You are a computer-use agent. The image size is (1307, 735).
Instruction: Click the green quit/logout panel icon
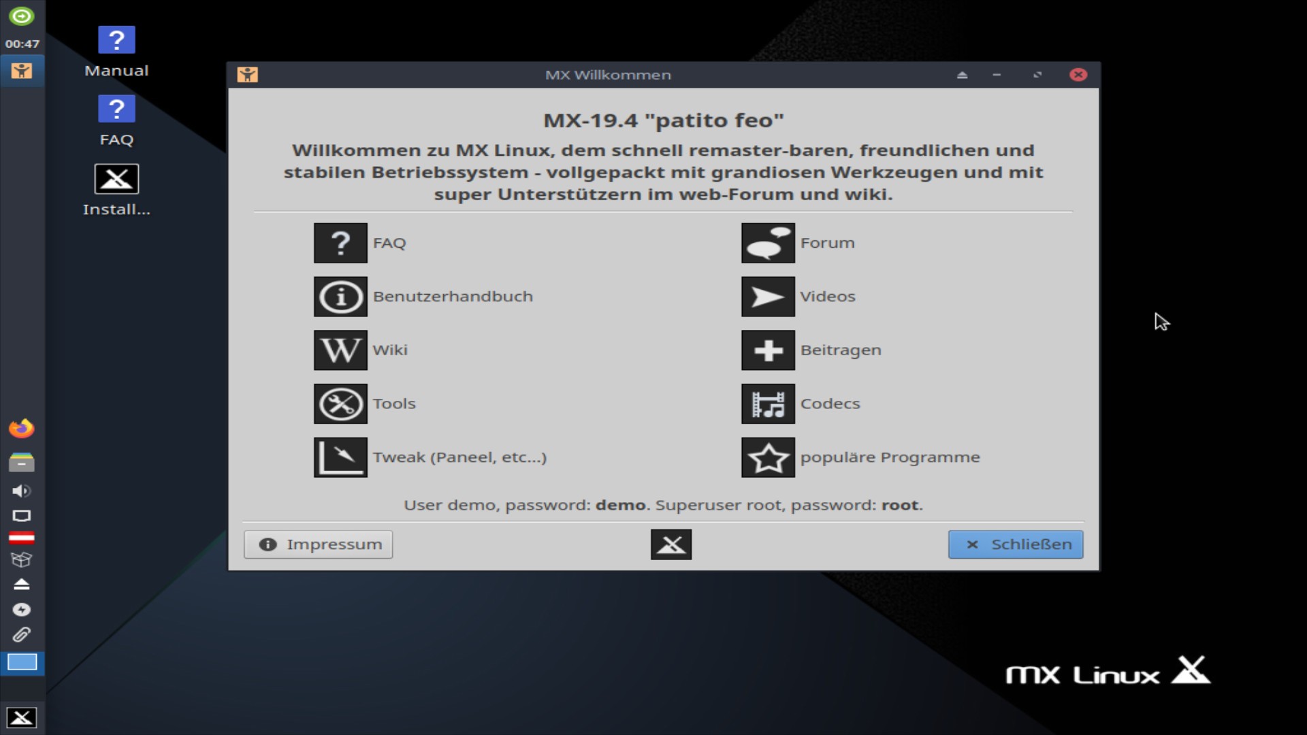click(22, 17)
